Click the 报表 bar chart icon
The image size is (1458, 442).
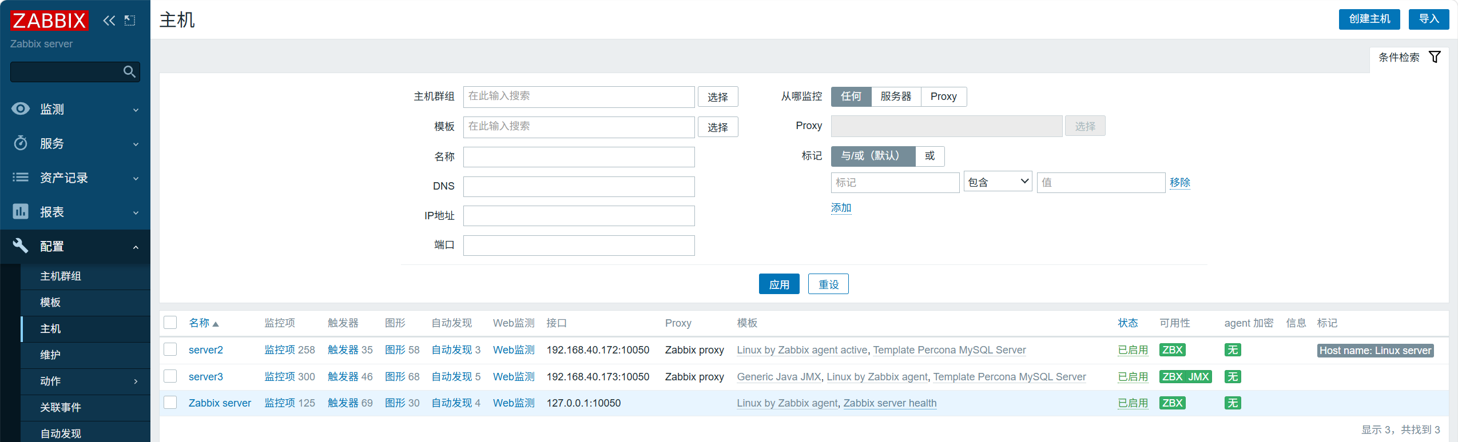pyautogui.click(x=21, y=211)
